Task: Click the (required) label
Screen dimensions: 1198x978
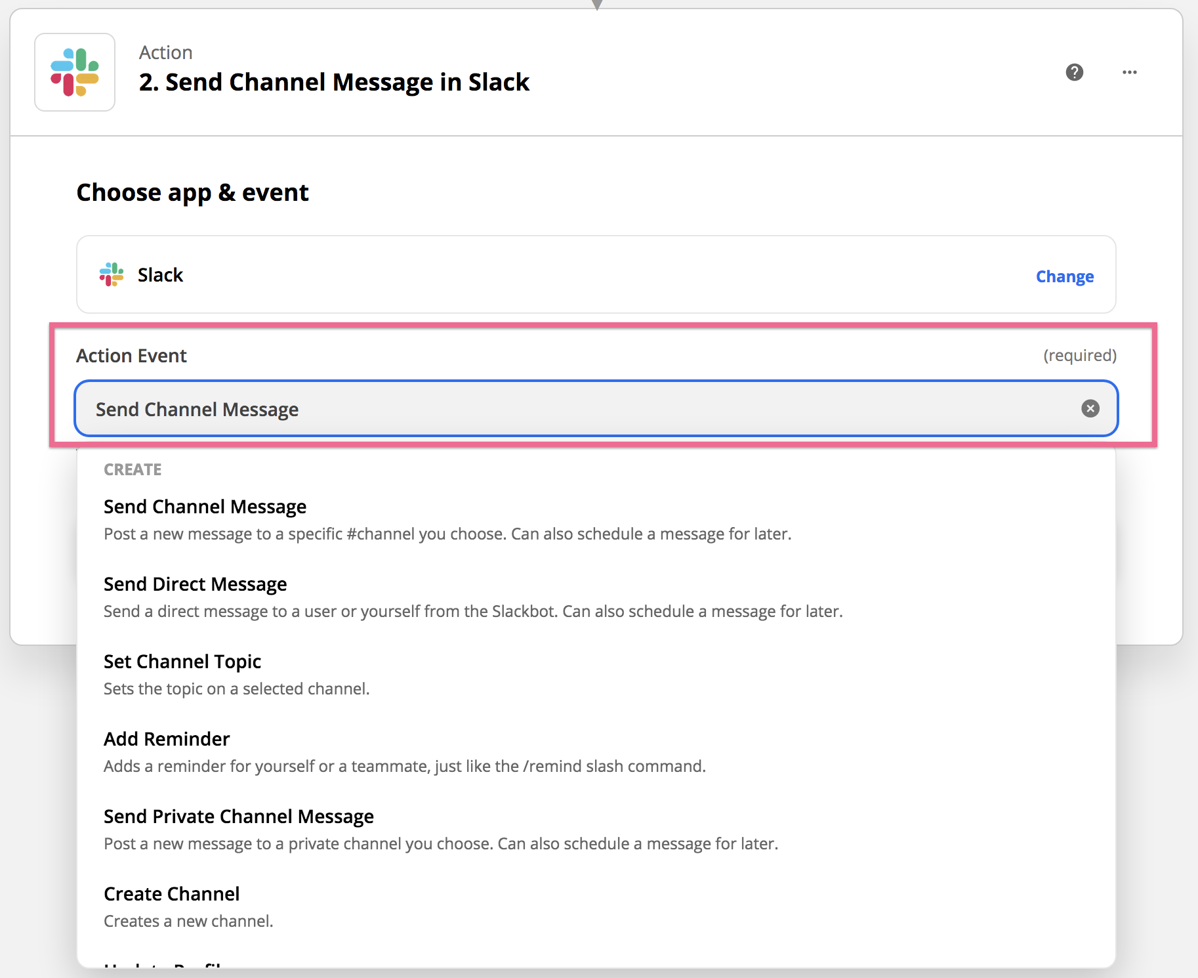Action: 1079,355
